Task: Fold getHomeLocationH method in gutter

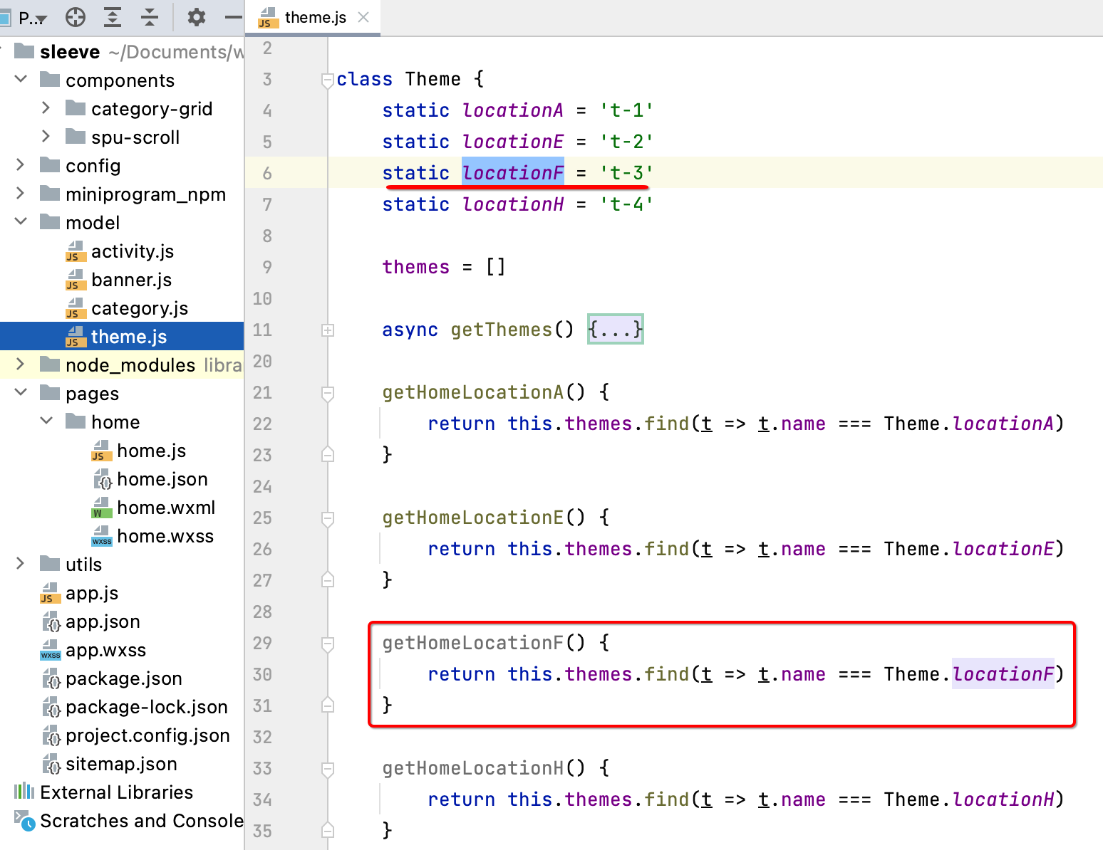Action: 328,769
